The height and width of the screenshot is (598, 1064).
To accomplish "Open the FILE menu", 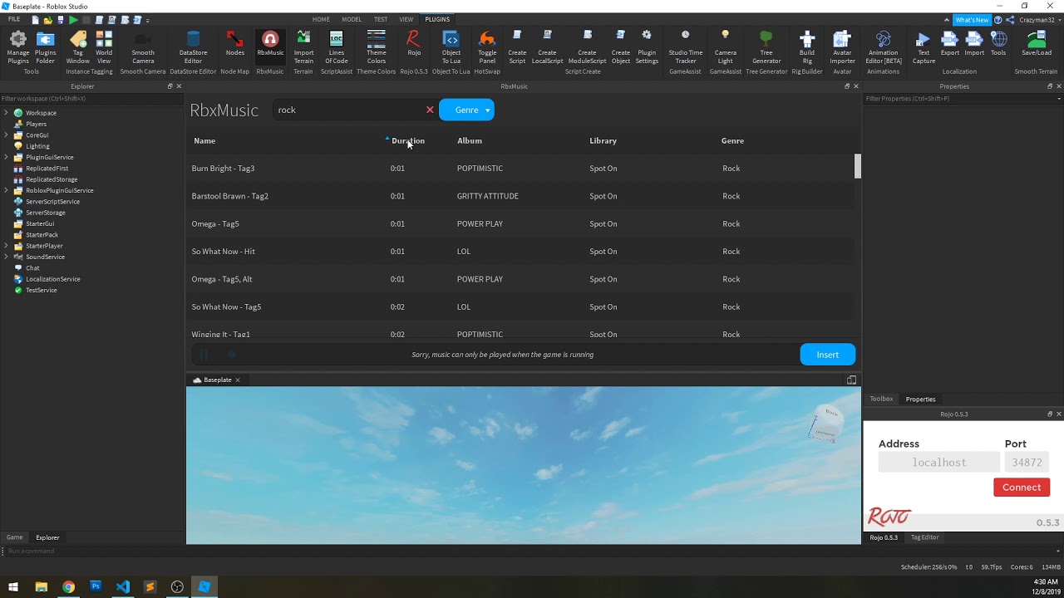I will point(14,19).
